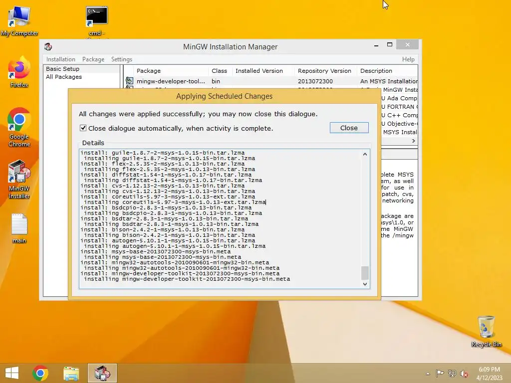Image resolution: width=511 pixels, height=383 pixels.
Task: Open My Computer desktop icon
Action: 19,21
